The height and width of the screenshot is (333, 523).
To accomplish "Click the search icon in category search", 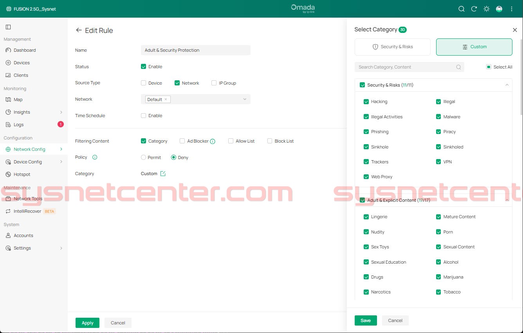I will pos(458,67).
